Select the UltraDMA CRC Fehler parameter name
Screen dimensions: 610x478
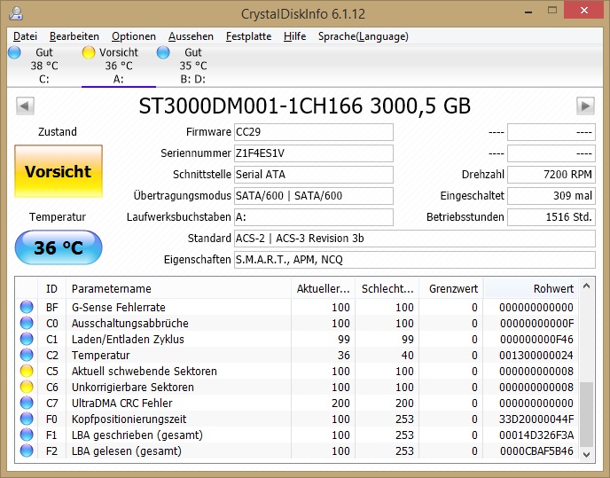(121, 404)
